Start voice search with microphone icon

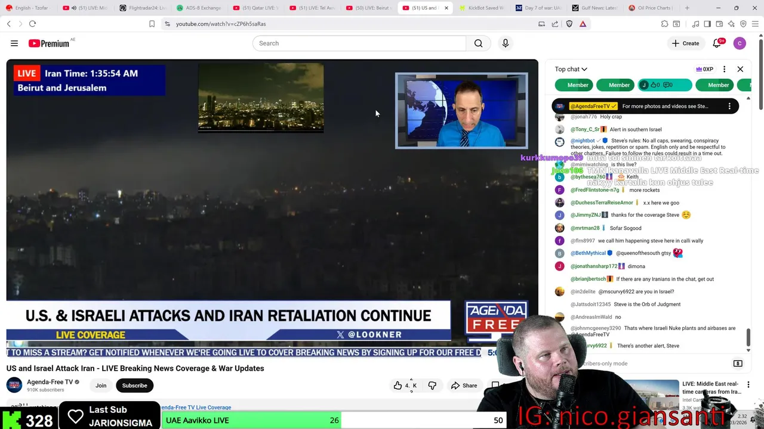[506, 43]
